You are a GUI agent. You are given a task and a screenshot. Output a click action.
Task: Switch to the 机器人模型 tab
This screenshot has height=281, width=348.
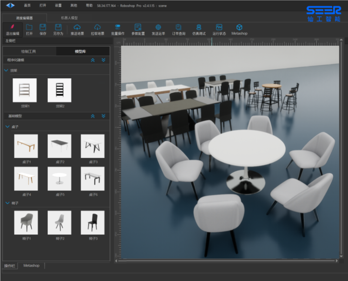[x=69, y=18]
